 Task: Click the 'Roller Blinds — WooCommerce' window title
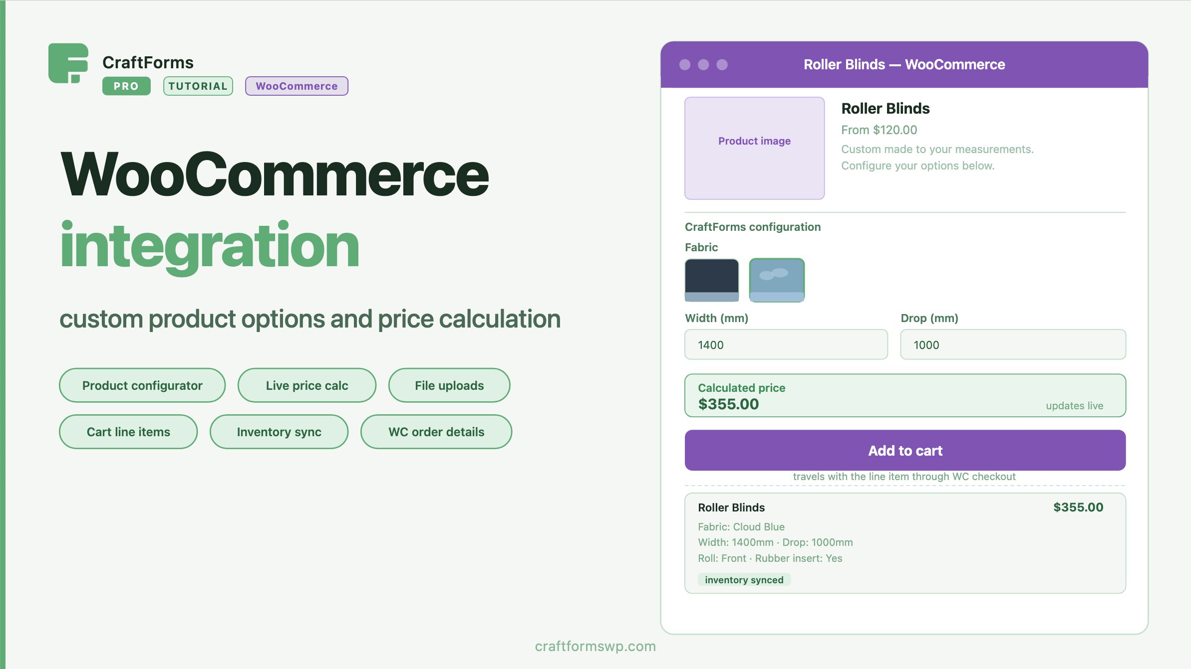click(x=904, y=65)
